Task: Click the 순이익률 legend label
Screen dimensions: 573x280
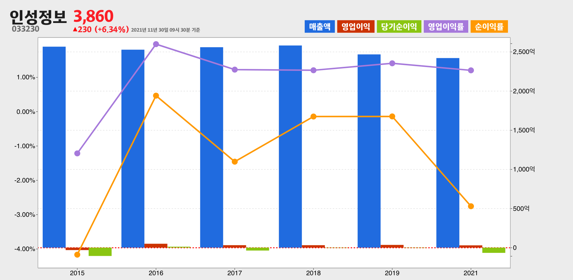Action: [x=489, y=27]
